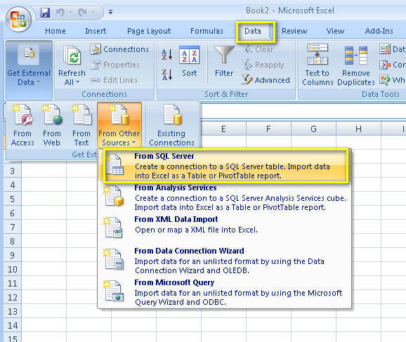Save the workbook with the floppy icon
406x342 pixels.
45,12
